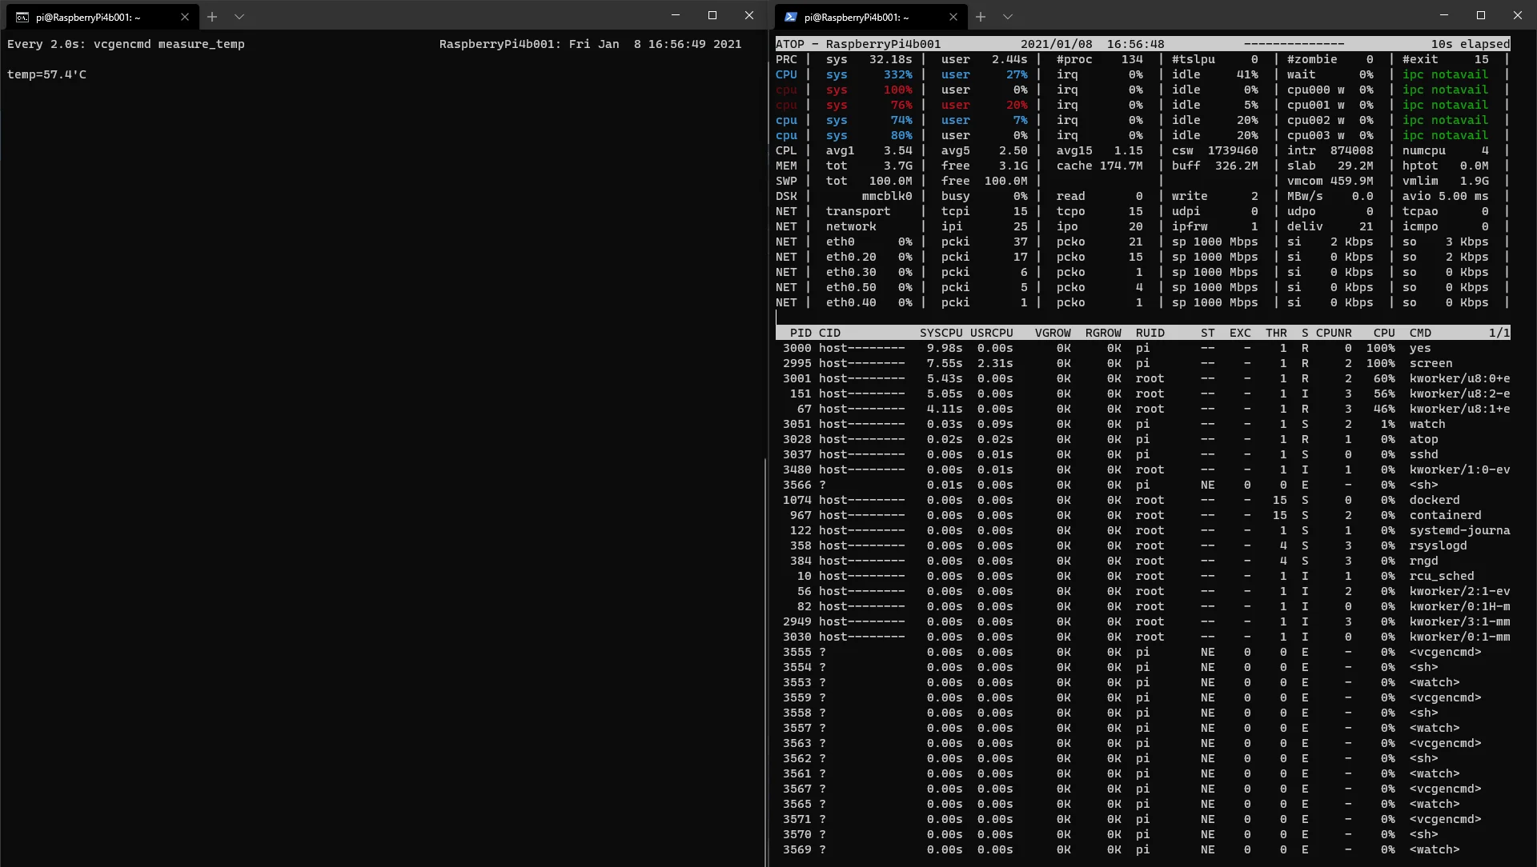This screenshot has height=867, width=1537.
Task: Expand the profile dropdown in the ATOP window
Action: (x=1008, y=16)
